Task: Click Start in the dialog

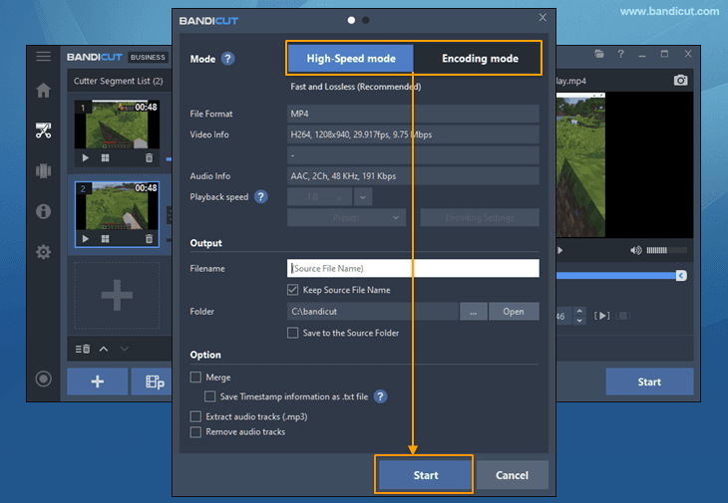Action: (x=425, y=475)
